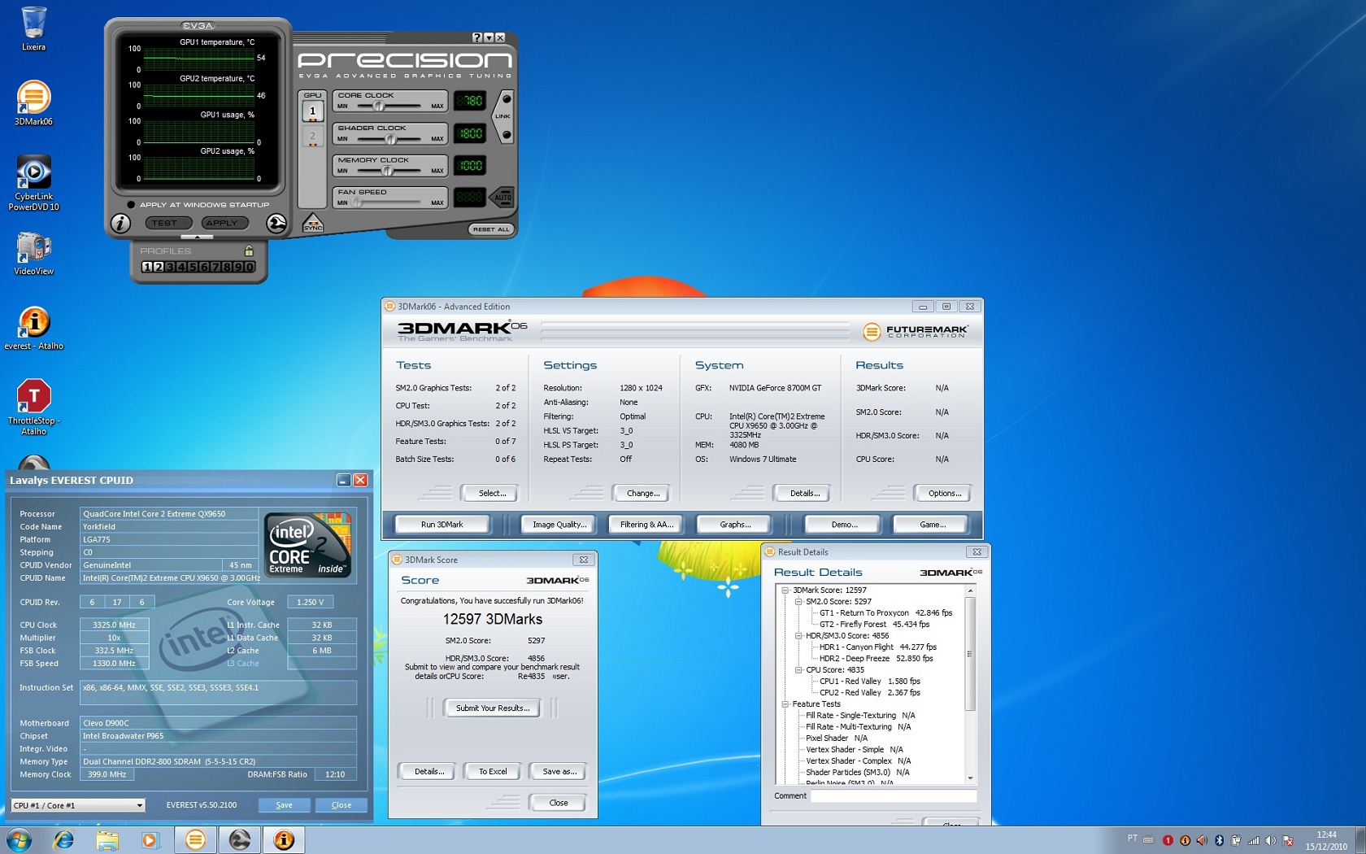The height and width of the screenshot is (854, 1366).
Task: Click the Bluetooth tray icon
Action: 1219,840
